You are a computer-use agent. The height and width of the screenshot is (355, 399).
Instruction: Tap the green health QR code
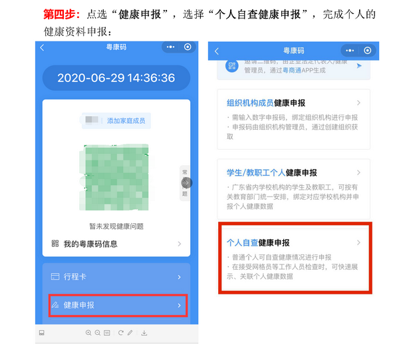(x=116, y=177)
